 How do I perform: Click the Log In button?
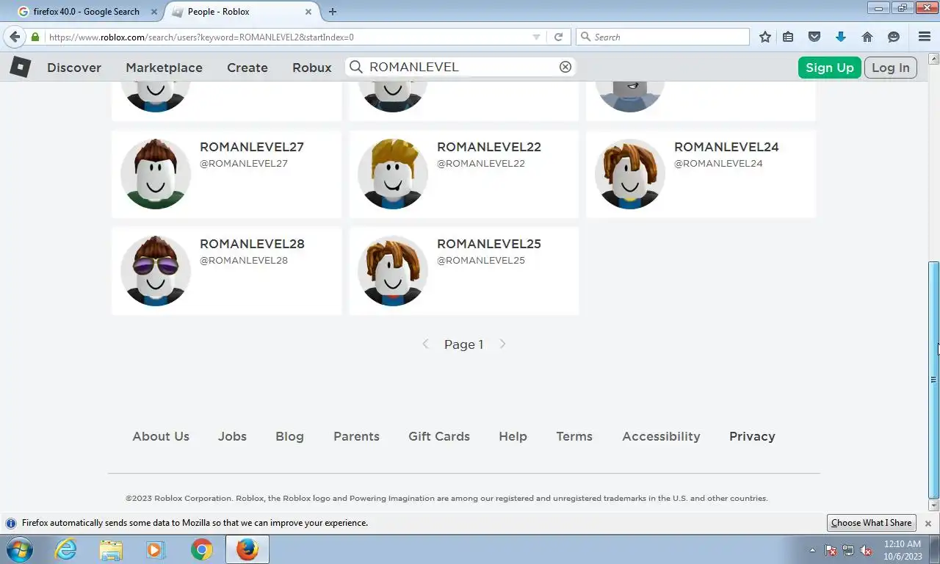tap(891, 68)
